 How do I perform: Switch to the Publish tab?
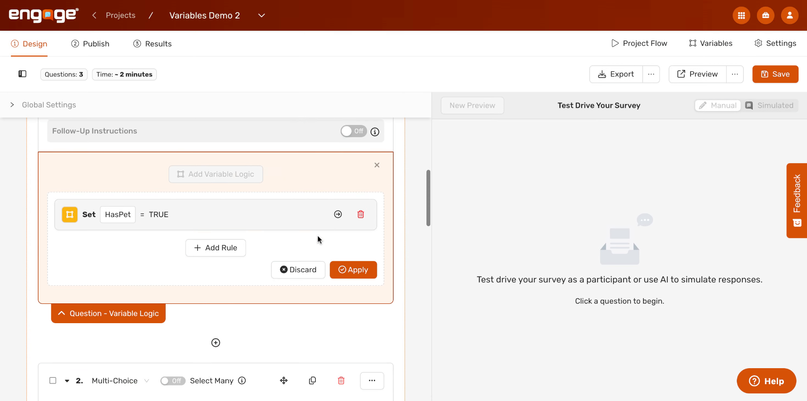90,44
